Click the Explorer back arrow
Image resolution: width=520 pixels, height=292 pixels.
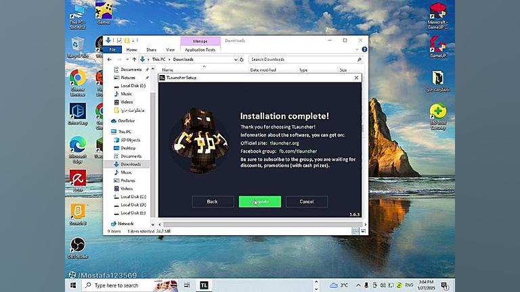click(x=110, y=59)
